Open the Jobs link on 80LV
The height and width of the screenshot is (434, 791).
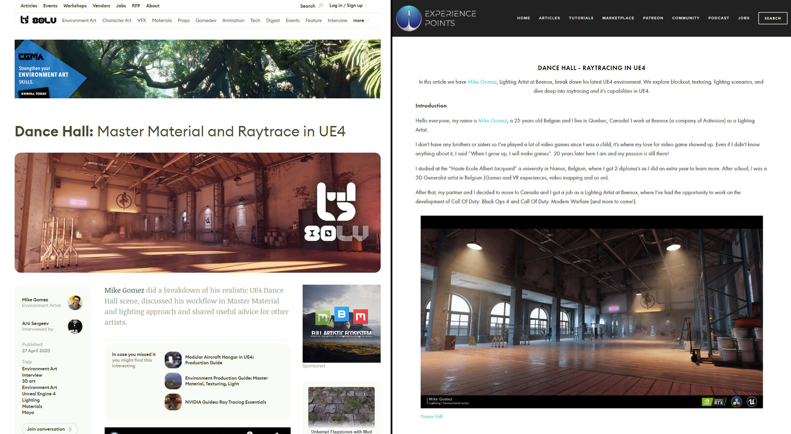(121, 6)
